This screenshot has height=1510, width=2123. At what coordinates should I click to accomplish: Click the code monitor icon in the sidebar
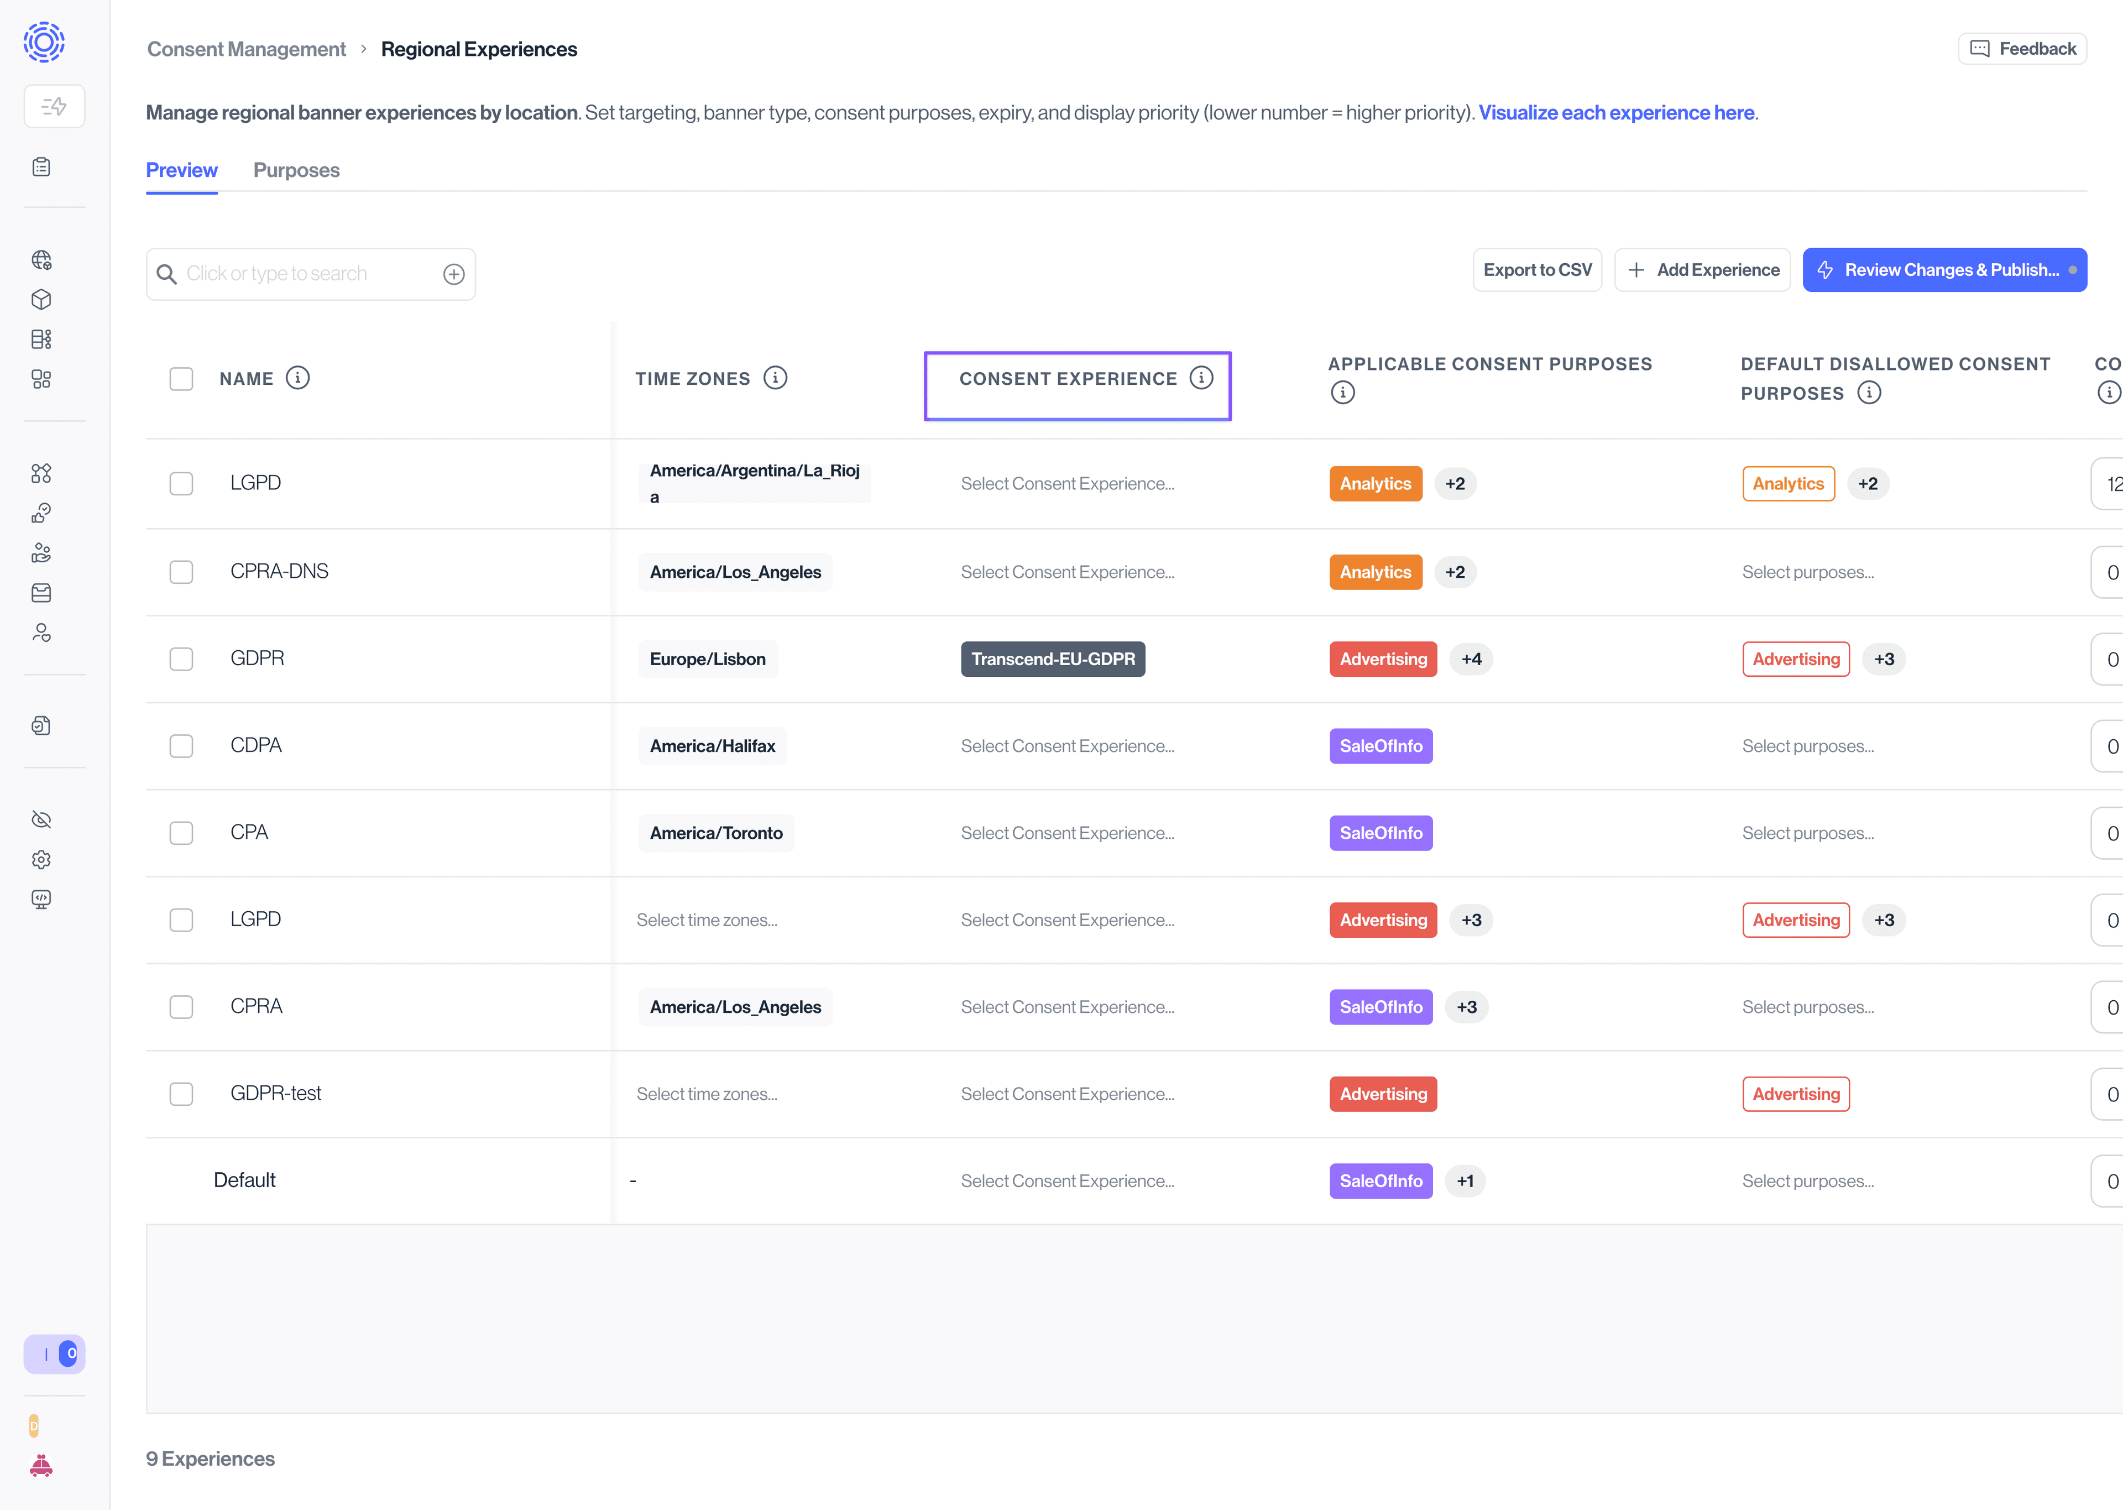(x=42, y=899)
